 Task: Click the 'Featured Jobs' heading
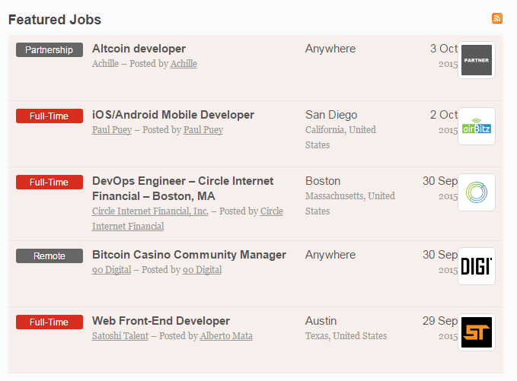(55, 20)
